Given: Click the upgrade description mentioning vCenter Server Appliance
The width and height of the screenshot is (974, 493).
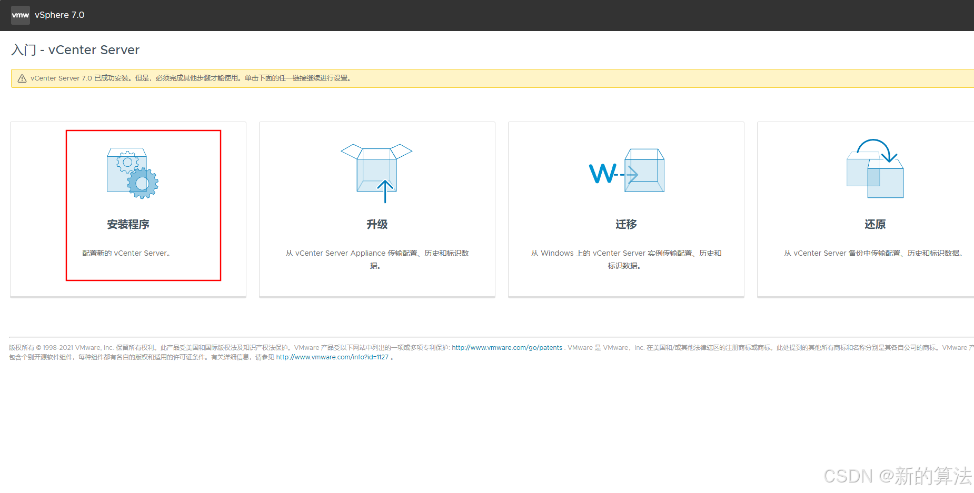Looking at the screenshot, I should click(377, 259).
